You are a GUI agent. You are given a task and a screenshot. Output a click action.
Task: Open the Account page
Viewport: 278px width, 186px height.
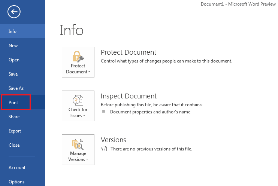coord(22,167)
